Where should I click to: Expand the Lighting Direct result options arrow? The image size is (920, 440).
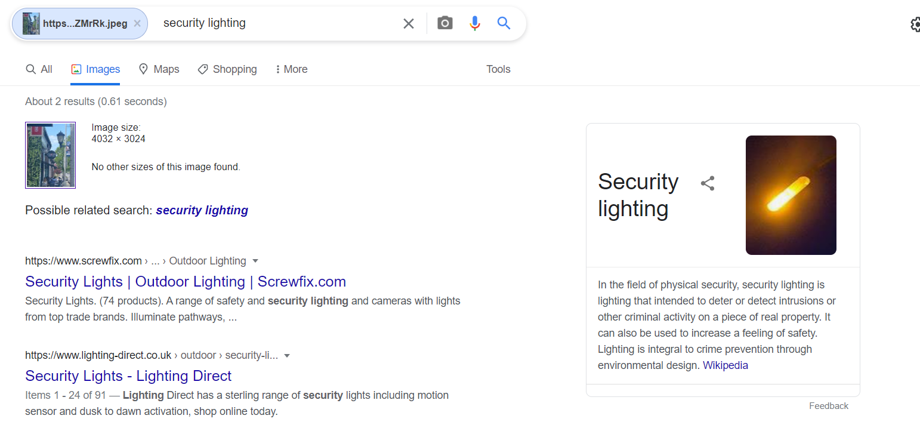tap(287, 356)
